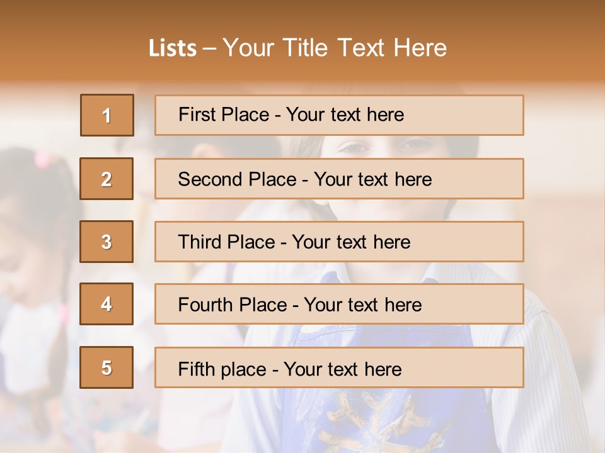Viewport: 605px width, 453px height.
Task: Select the number 4 box
Action: [x=107, y=304]
